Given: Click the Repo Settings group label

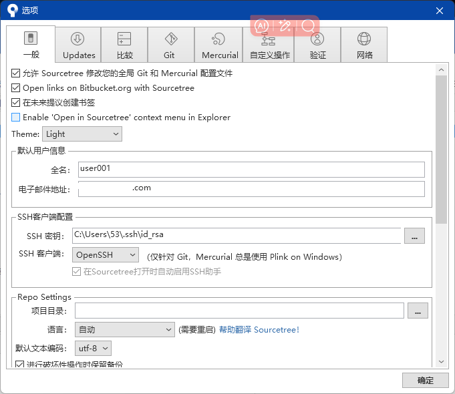Looking at the screenshot, I should [44, 297].
